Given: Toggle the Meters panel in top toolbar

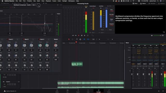Looking at the screenshot, I should tap(143, 3).
